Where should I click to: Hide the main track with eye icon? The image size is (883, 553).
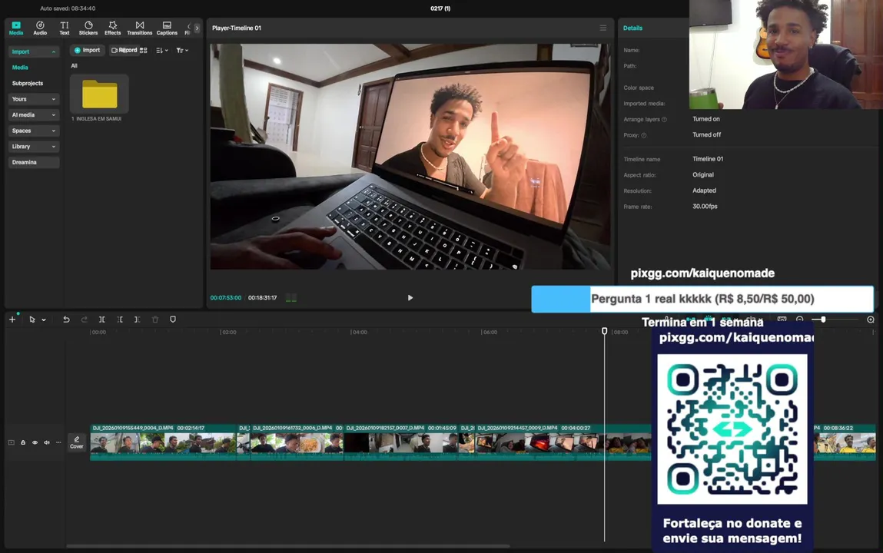35,442
